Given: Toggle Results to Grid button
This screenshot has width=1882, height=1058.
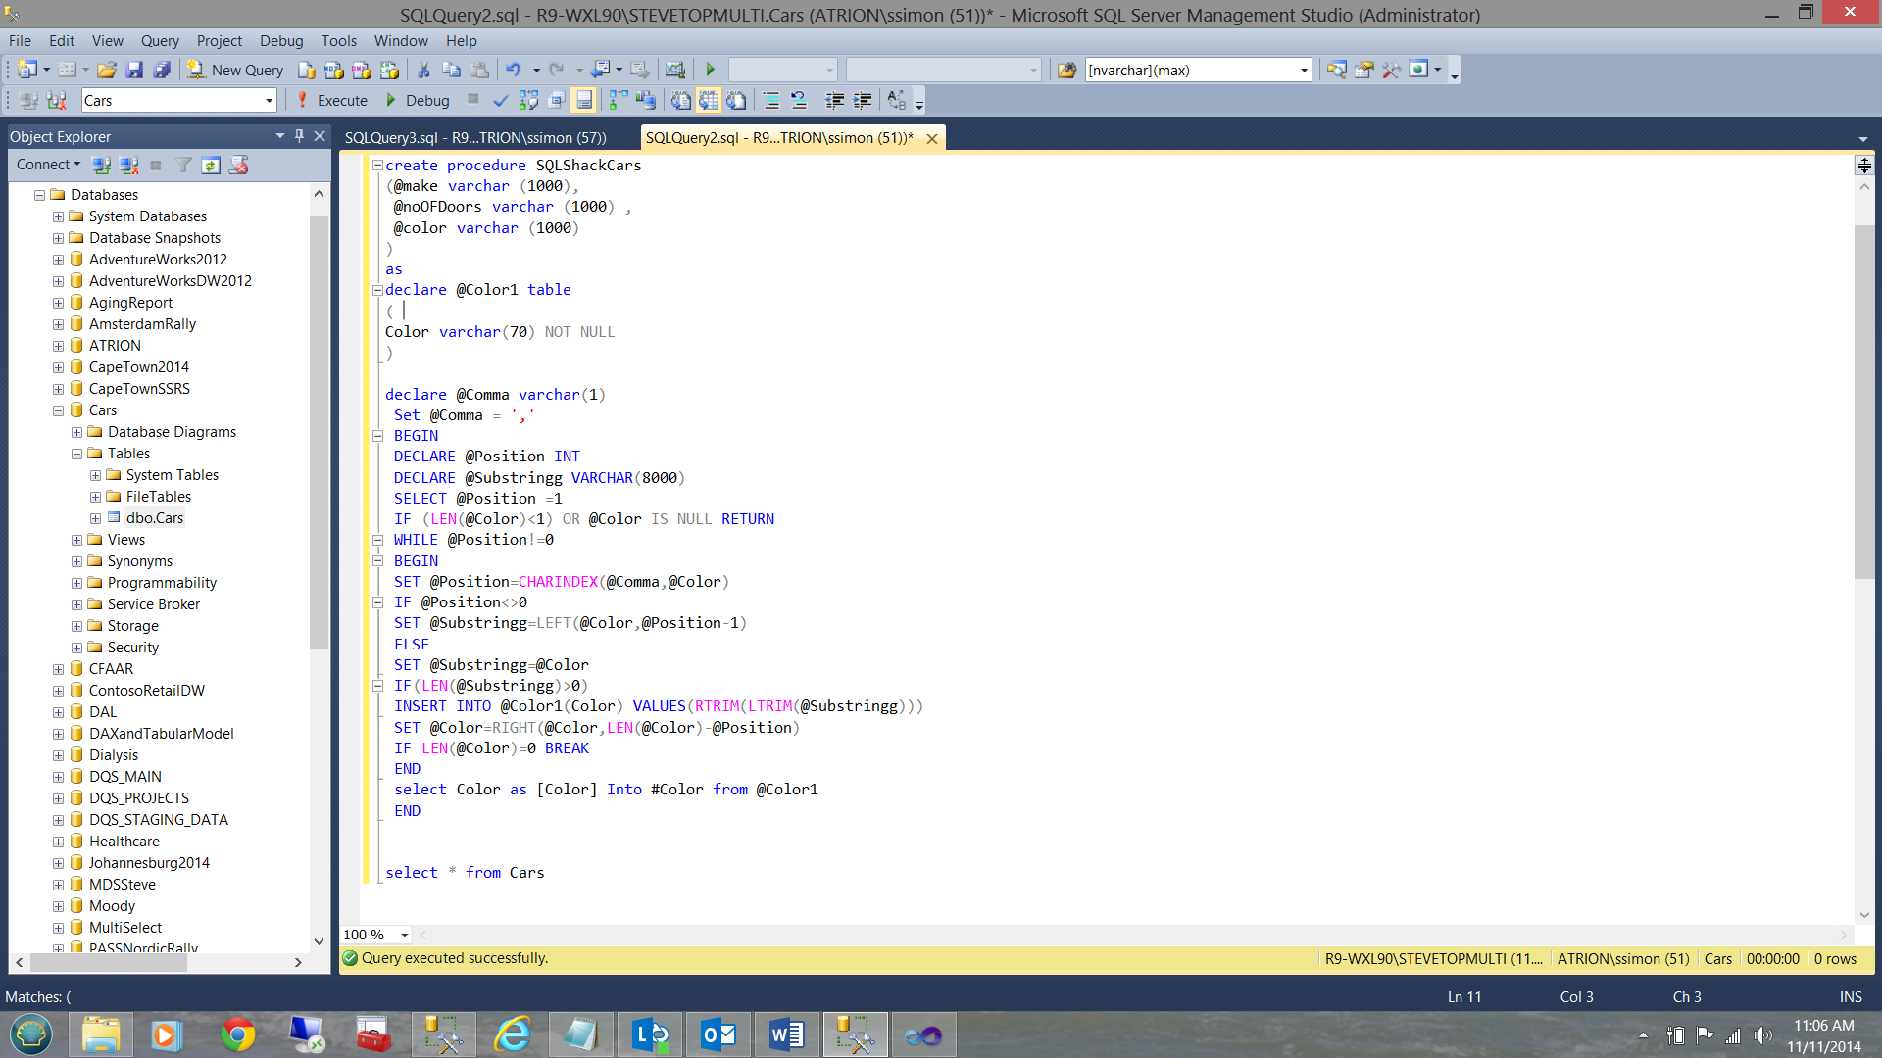Looking at the screenshot, I should click(x=709, y=100).
